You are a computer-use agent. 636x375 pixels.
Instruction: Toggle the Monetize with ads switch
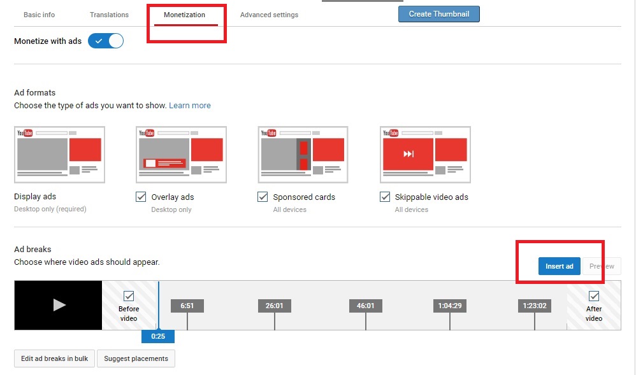click(106, 41)
